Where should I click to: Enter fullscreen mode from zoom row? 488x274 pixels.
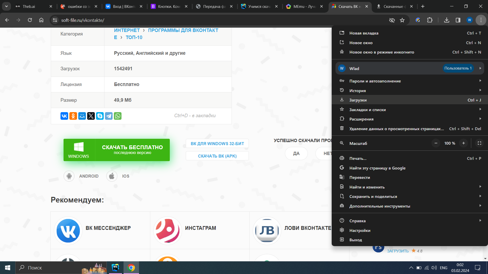479,143
